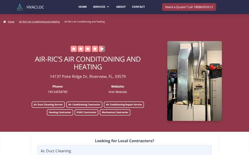Image resolution: width=249 pixels, height=155 pixels.
Task: Click the home icon in breadcrumb
Action: [5, 22]
